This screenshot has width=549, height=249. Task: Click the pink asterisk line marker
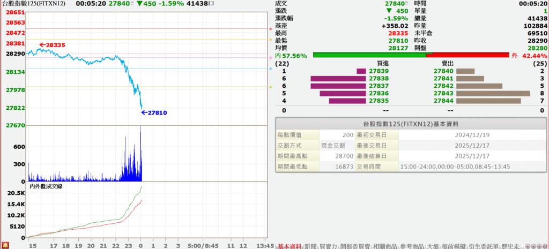270,58
